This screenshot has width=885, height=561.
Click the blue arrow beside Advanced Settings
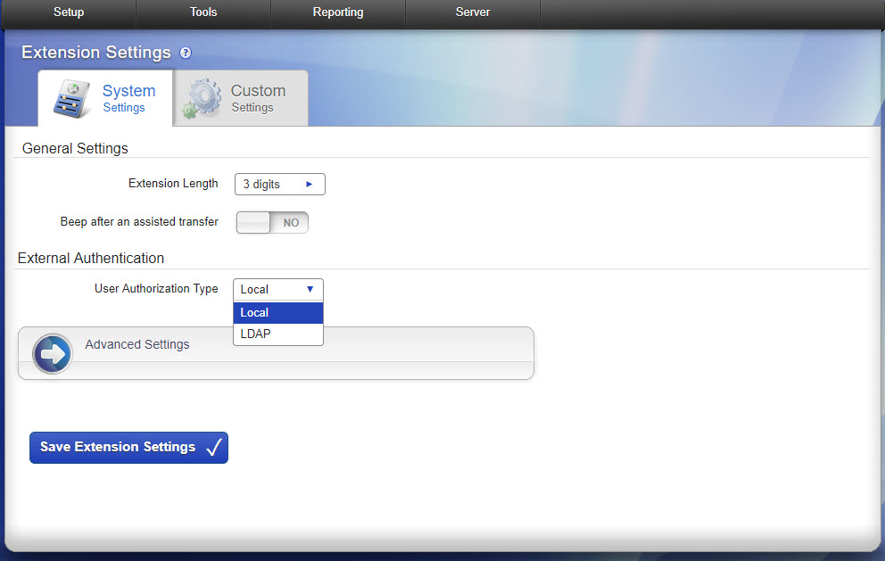coord(52,353)
